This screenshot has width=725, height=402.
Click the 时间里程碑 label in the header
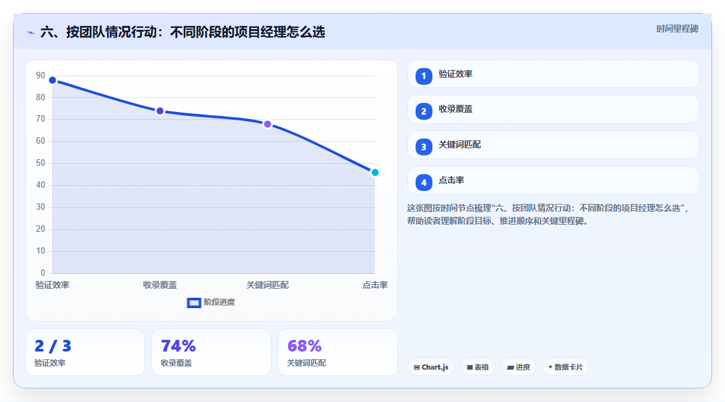point(677,28)
